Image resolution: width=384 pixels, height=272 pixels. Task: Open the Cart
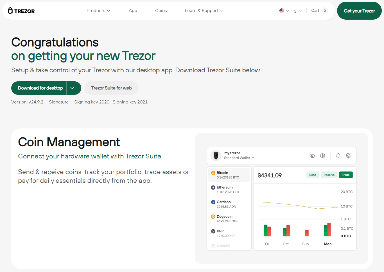pos(315,11)
